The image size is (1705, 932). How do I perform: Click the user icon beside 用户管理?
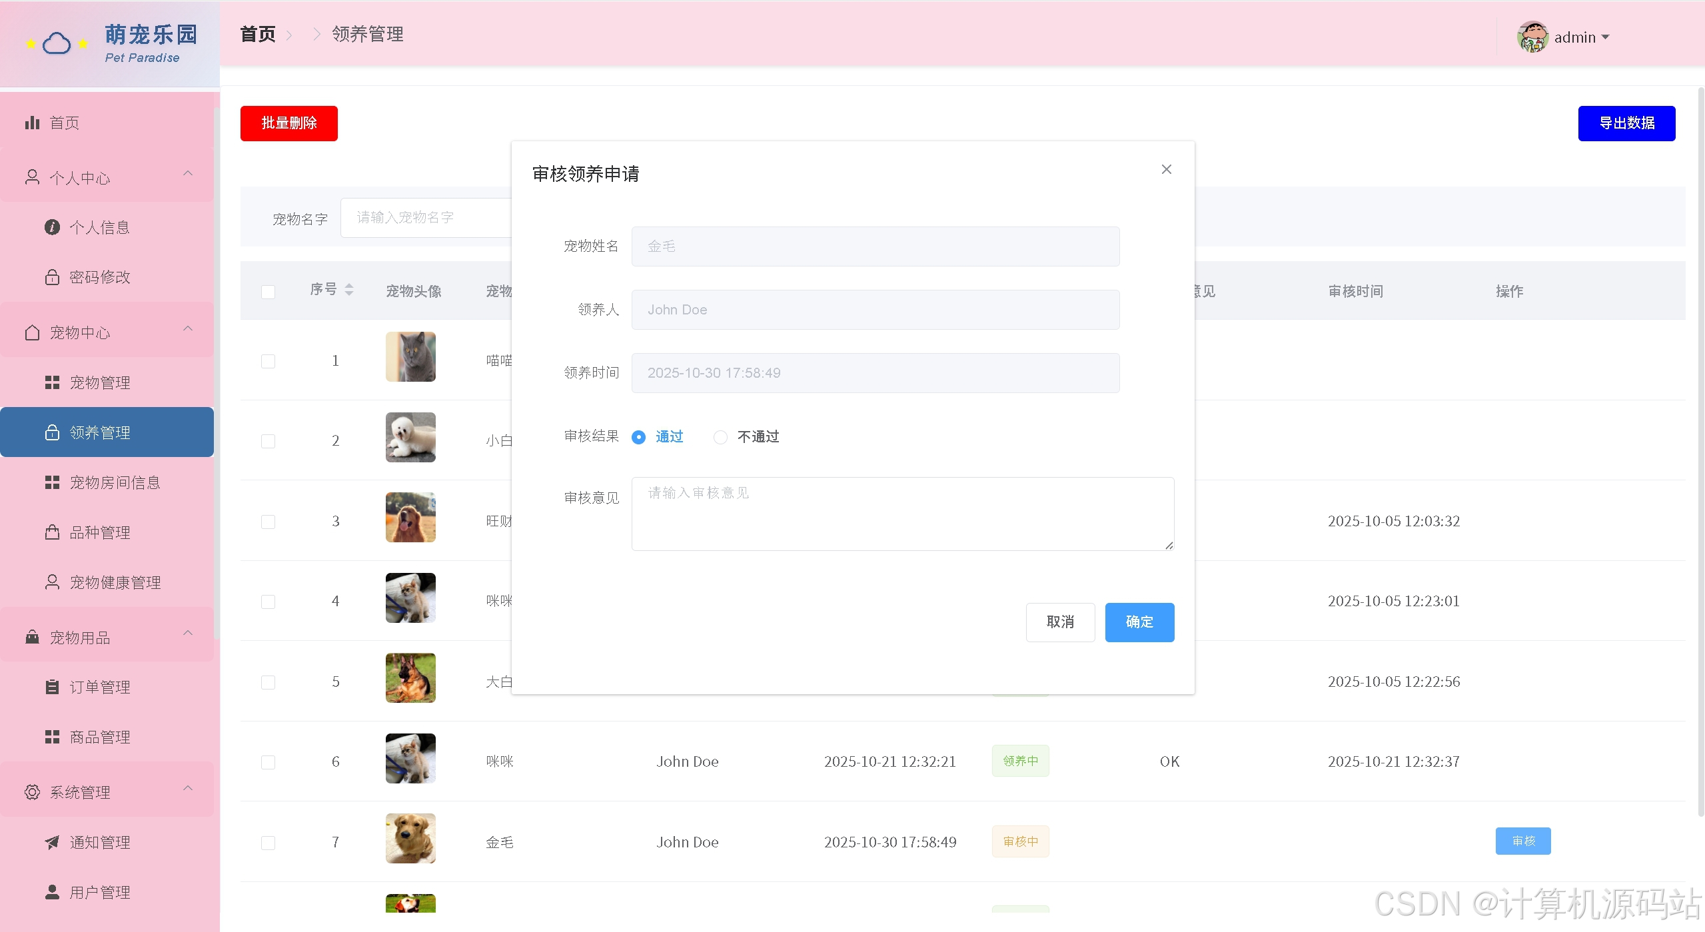52,891
